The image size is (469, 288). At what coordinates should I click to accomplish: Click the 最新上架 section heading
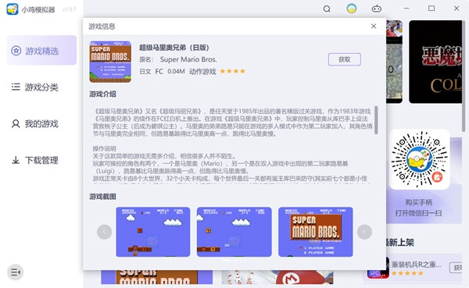pyautogui.click(x=400, y=242)
